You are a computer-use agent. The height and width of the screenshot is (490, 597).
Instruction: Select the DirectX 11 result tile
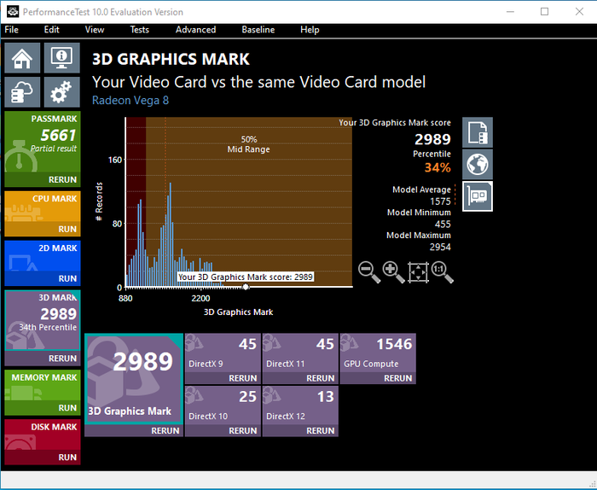pos(300,353)
